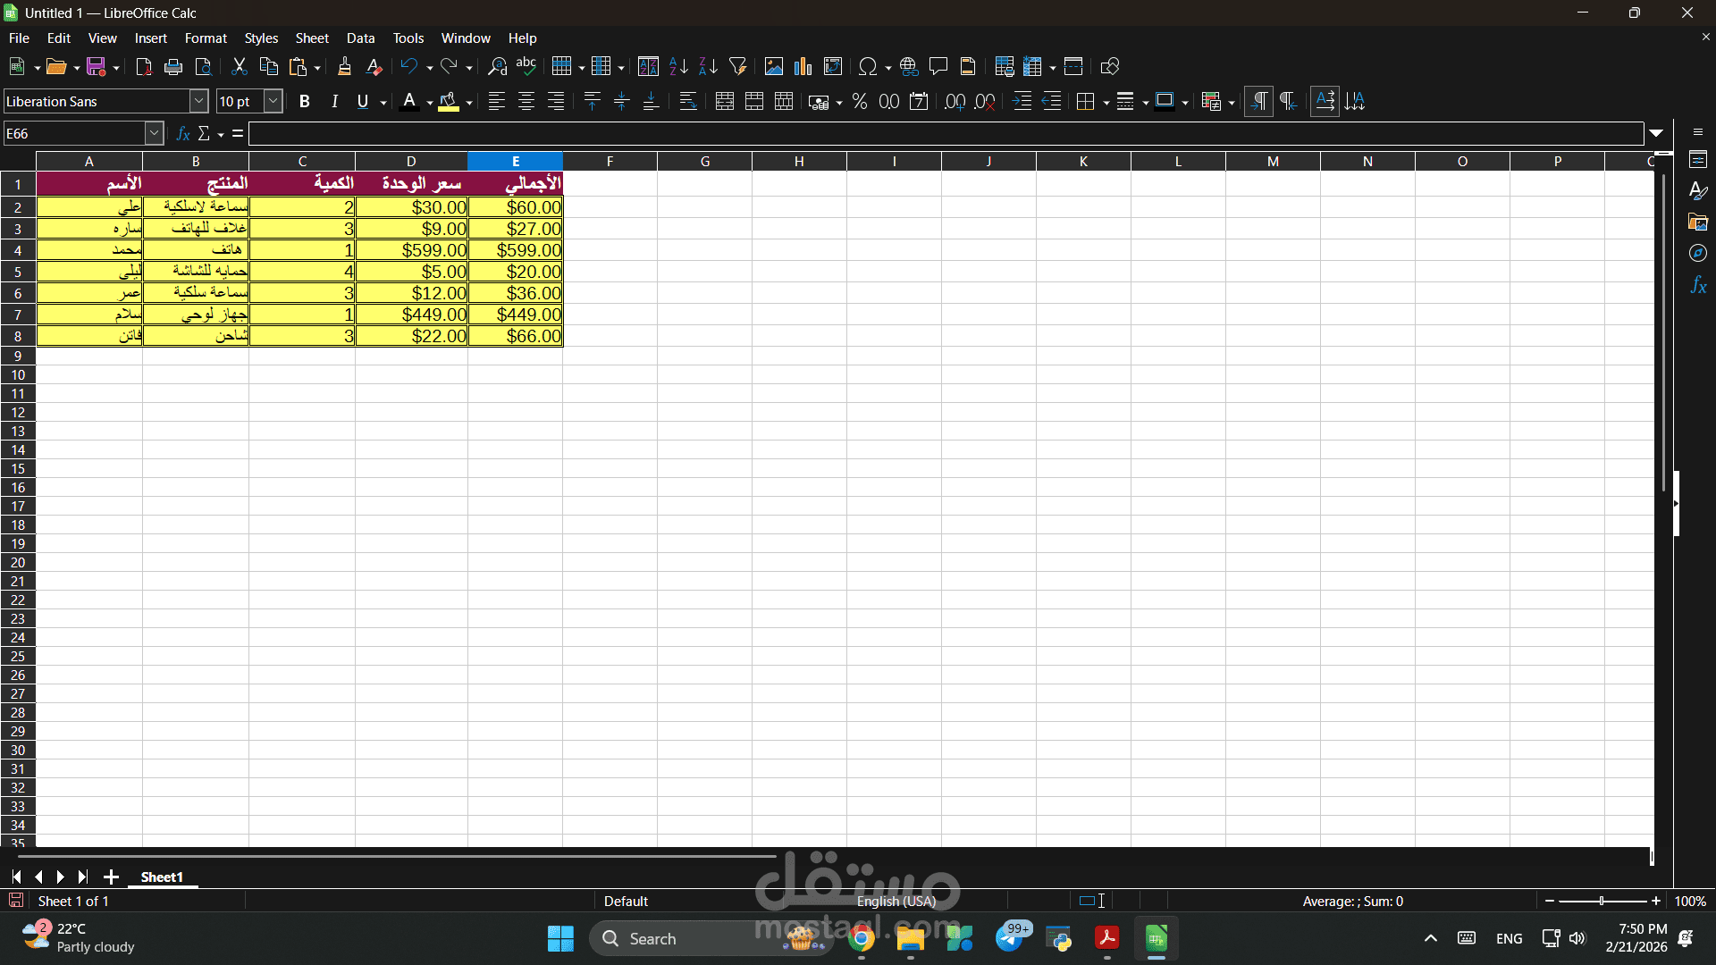1716x965 pixels.
Task: Open the Format menu
Action: click(206, 38)
